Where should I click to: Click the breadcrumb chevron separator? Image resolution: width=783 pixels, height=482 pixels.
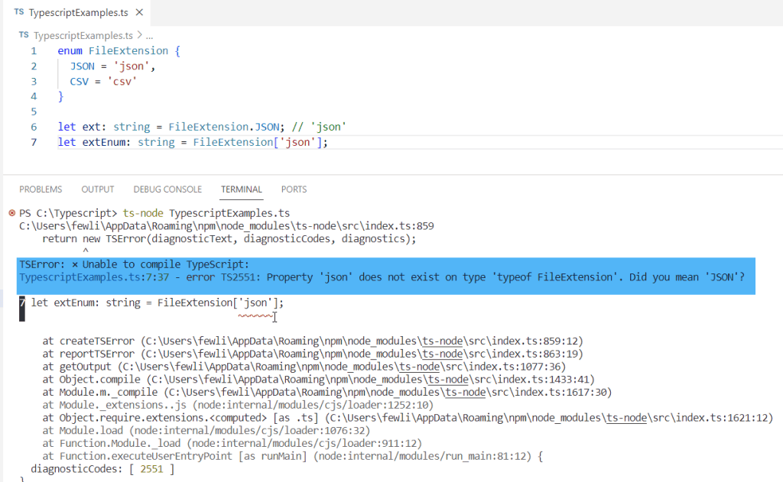(139, 35)
